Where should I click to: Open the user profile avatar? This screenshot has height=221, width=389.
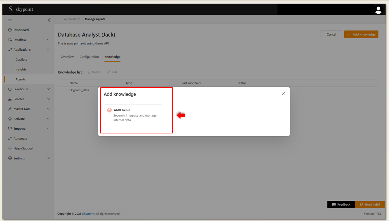point(378,10)
